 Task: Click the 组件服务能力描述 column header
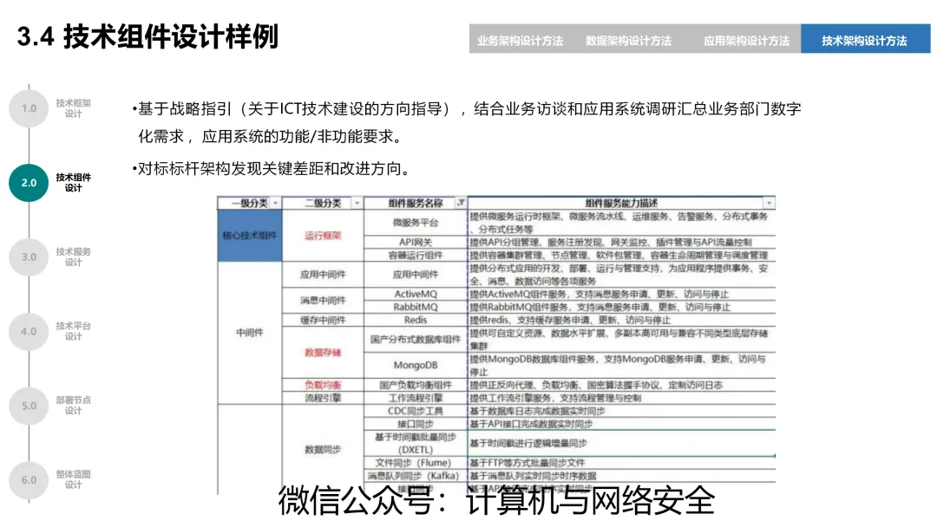621,203
